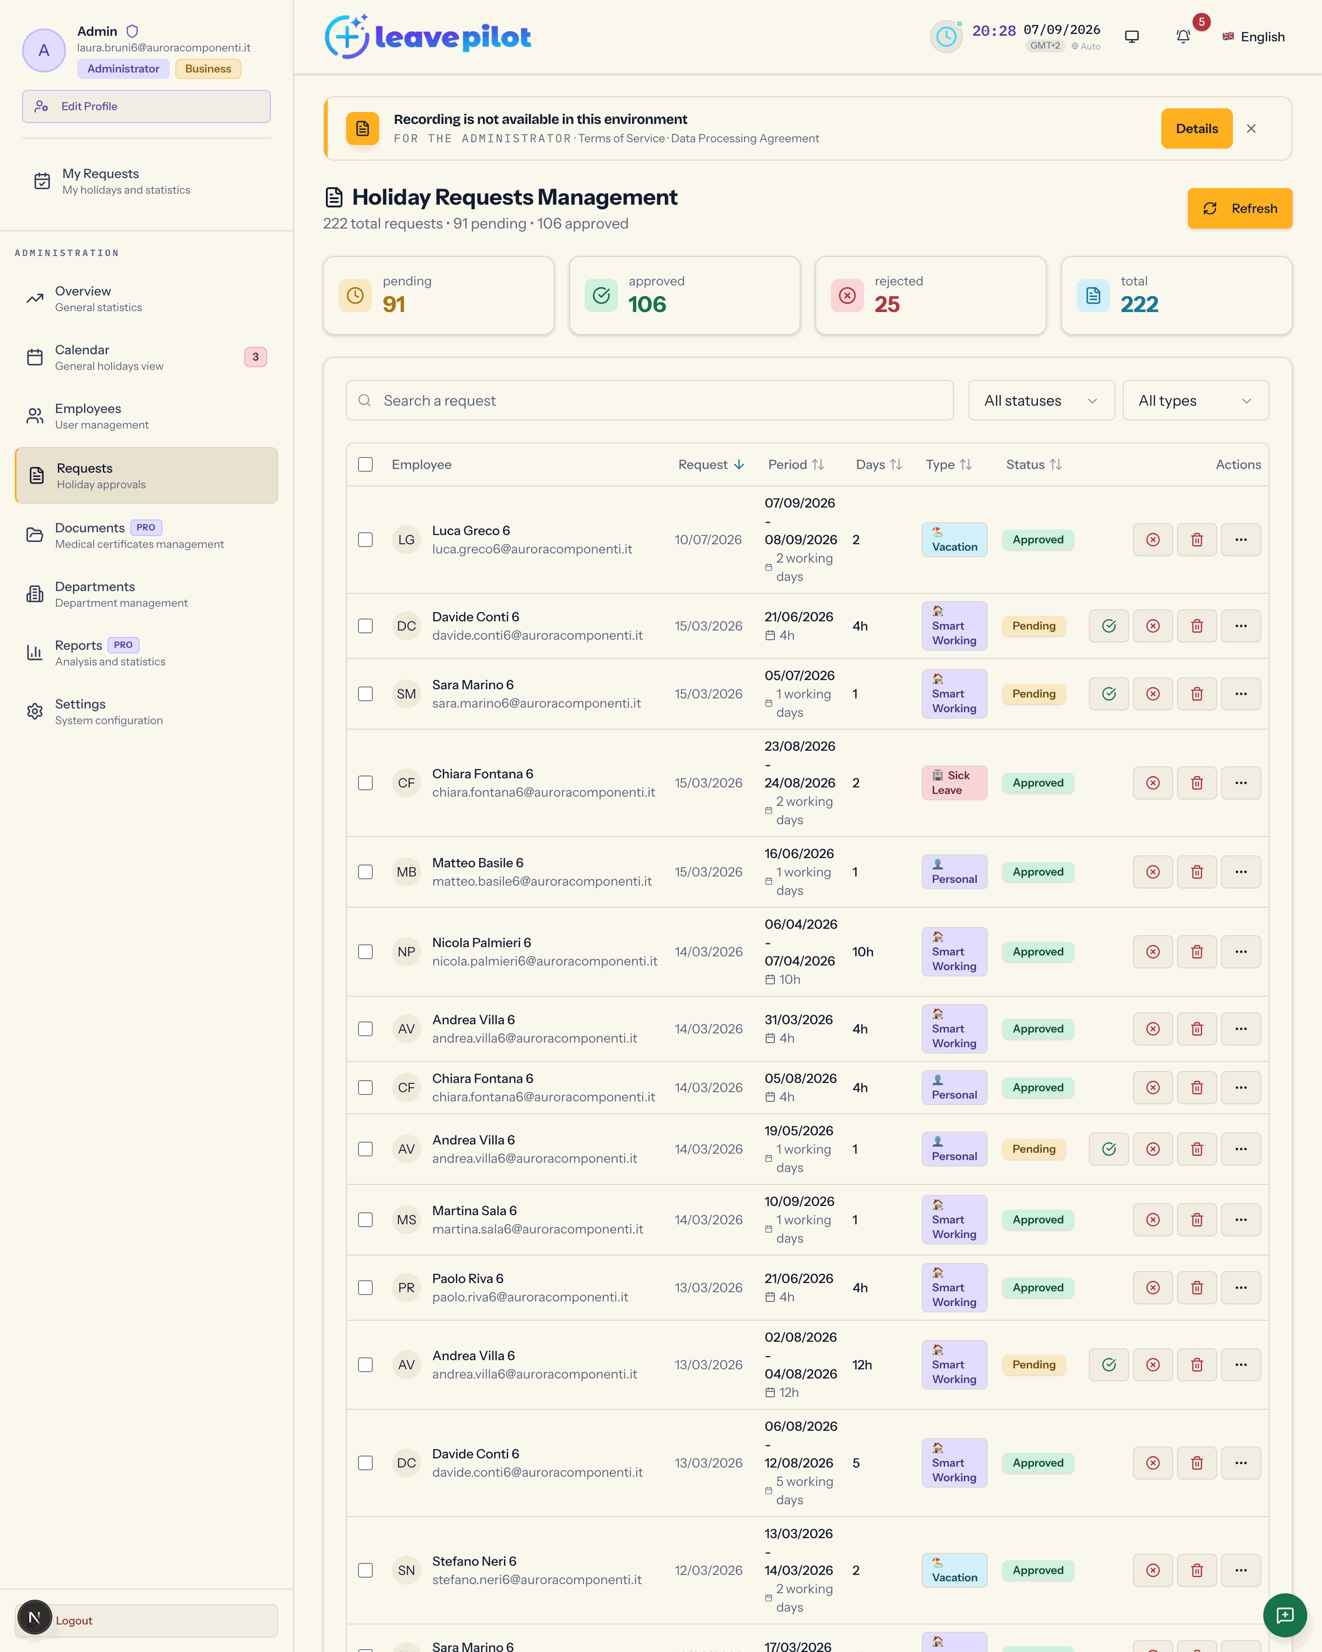Check Paolo Riva's row checkbox

365,1287
